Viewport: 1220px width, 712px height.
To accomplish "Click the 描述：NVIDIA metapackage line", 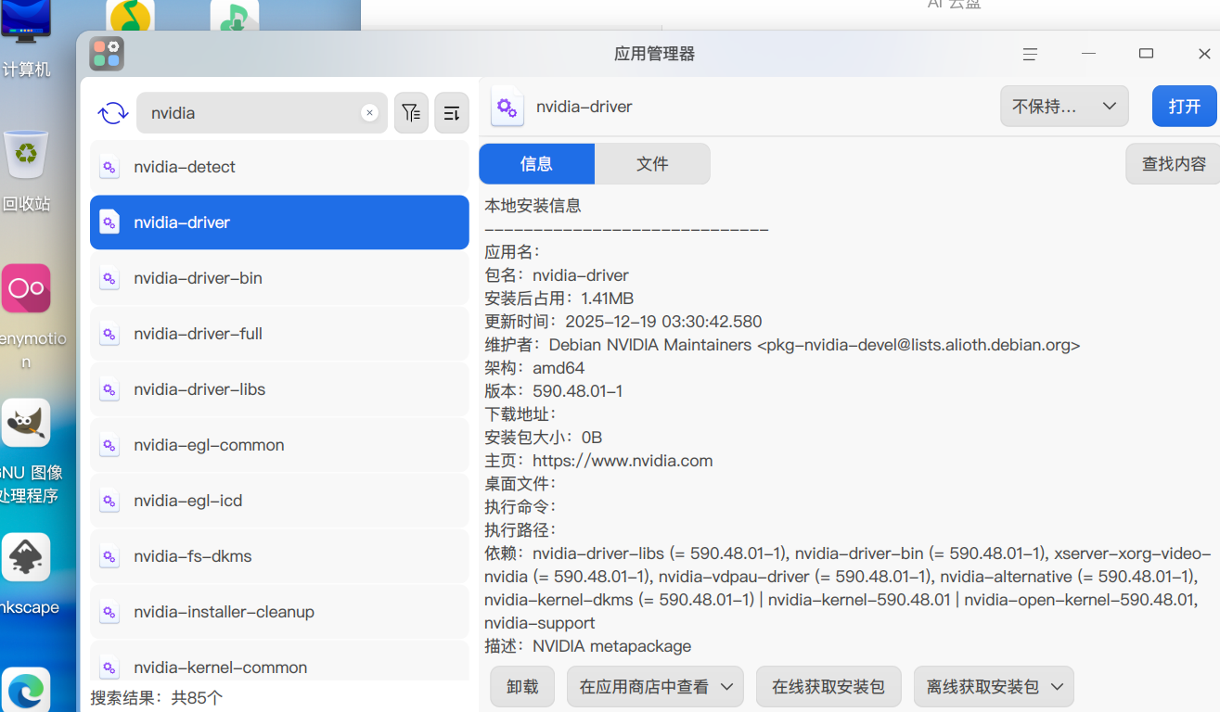I will pos(588,646).
